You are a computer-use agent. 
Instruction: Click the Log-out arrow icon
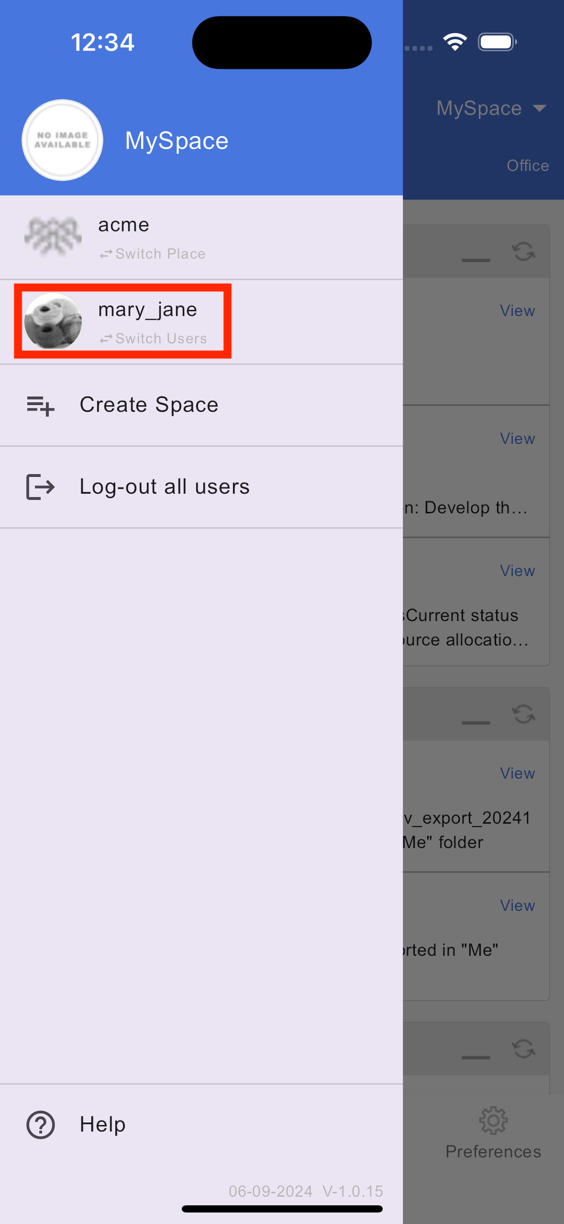coord(41,487)
